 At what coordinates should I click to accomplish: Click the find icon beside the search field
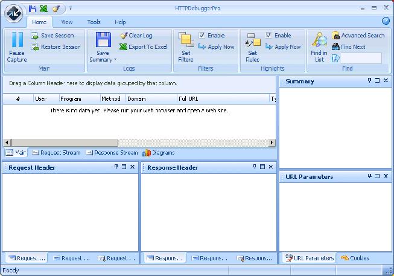[x=335, y=59]
